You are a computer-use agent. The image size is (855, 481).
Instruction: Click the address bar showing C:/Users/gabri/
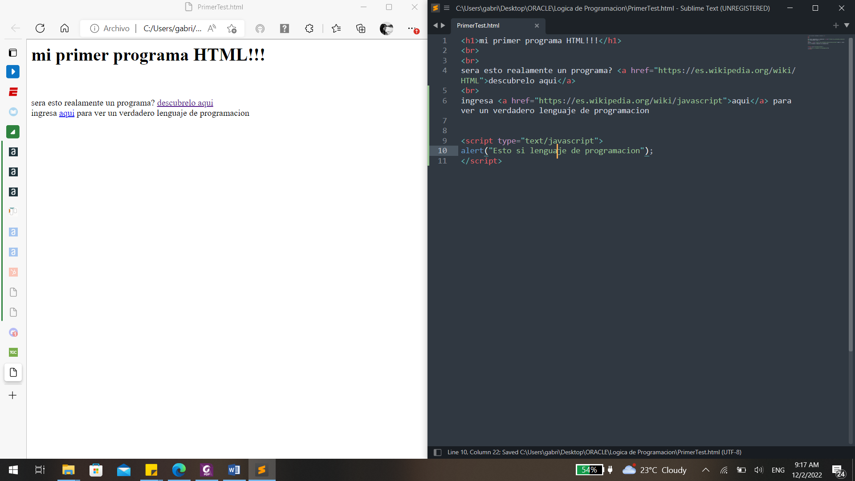pos(172,29)
